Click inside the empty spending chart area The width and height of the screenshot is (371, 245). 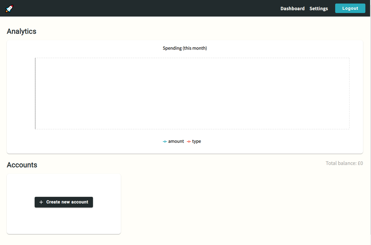pos(192,93)
